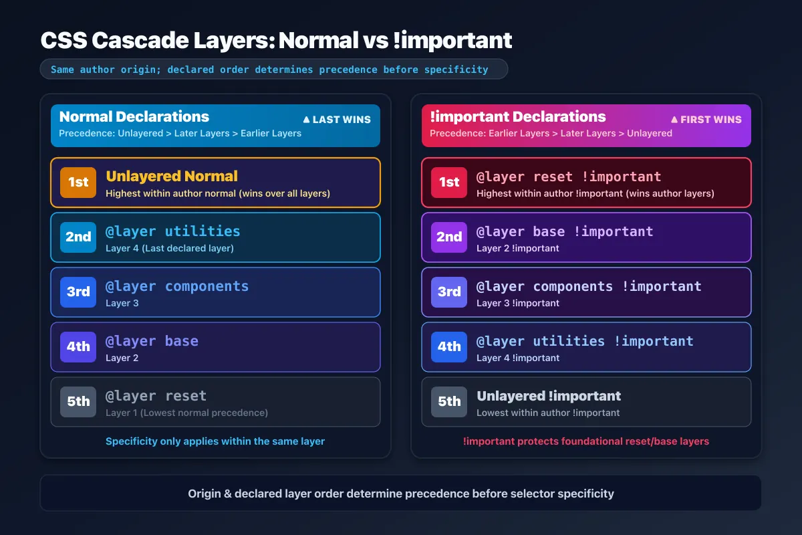
Task: Click 'Layer 4 (Last declared layer)' text
Action: coord(170,248)
